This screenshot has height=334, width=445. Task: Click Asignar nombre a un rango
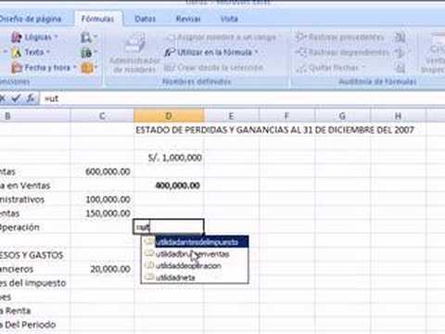(x=221, y=37)
